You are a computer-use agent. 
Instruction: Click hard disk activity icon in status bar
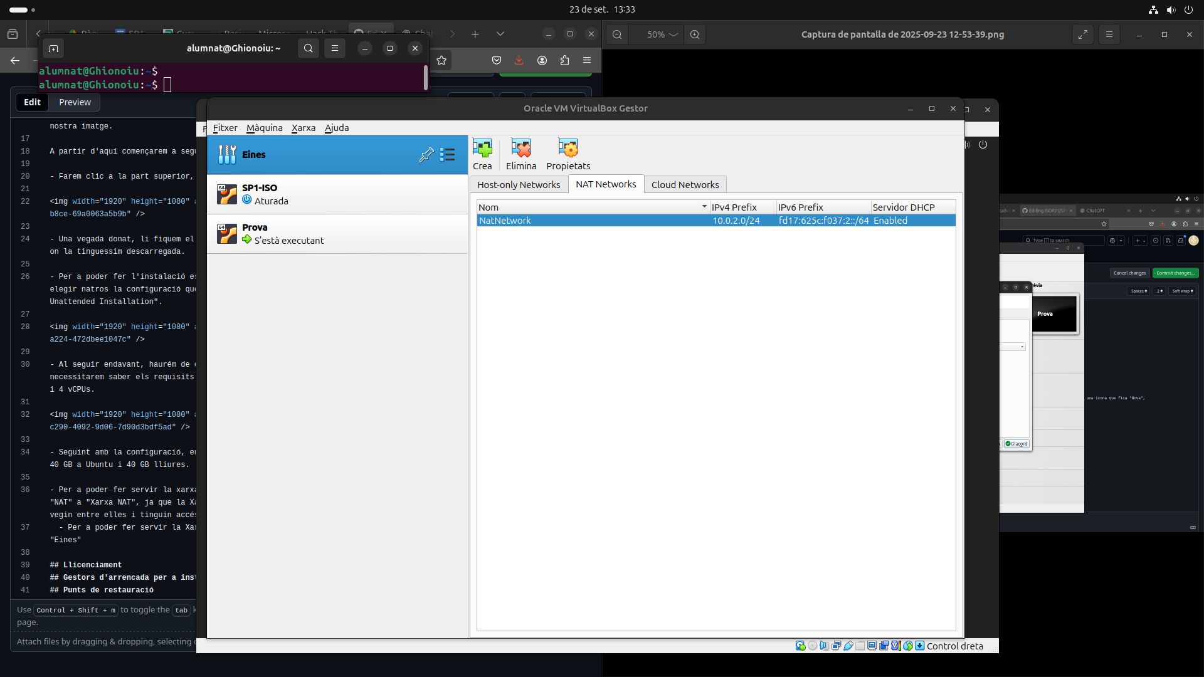tap(800, 646)
